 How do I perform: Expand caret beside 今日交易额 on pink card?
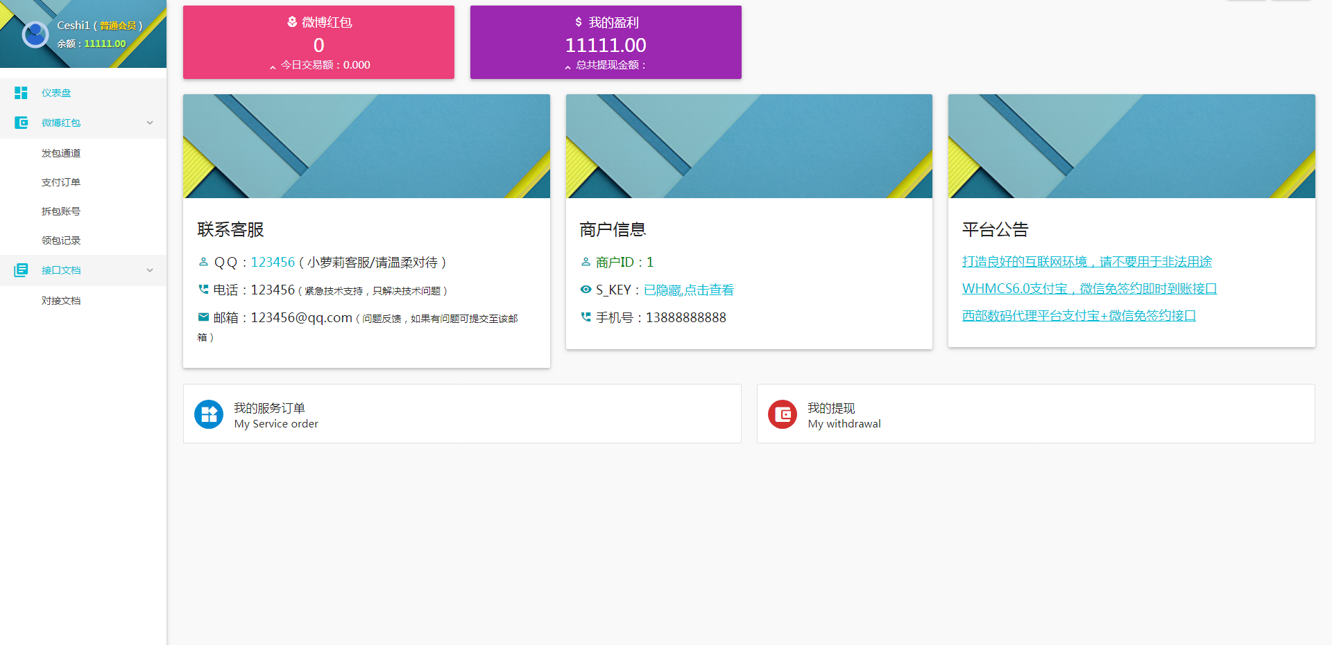point(273,67)
